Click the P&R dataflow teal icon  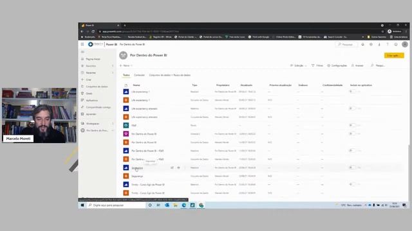(x=126, y=126)
